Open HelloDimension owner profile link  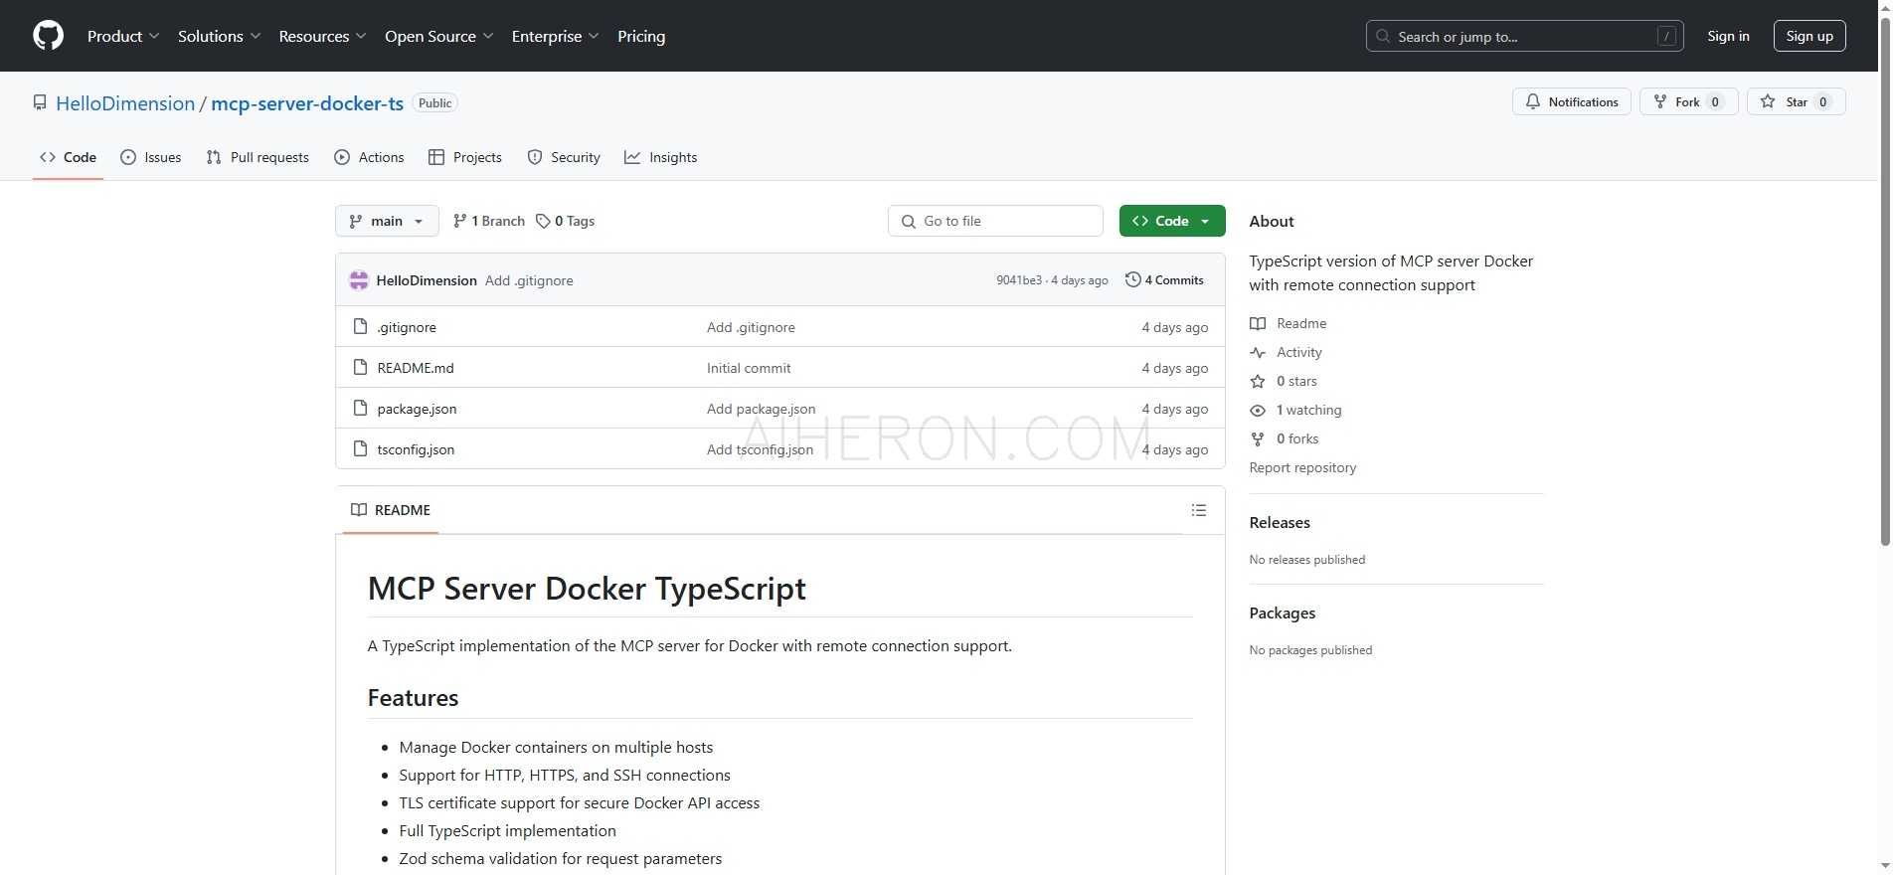coord(125,103)
